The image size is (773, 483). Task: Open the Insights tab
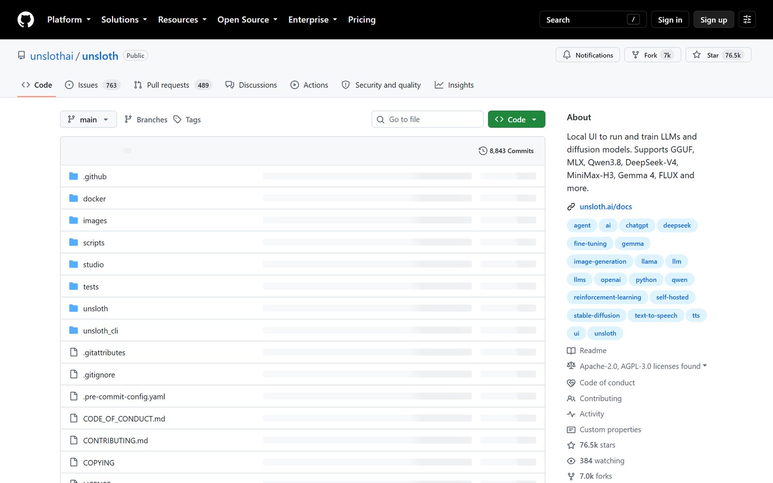point(454,85)
